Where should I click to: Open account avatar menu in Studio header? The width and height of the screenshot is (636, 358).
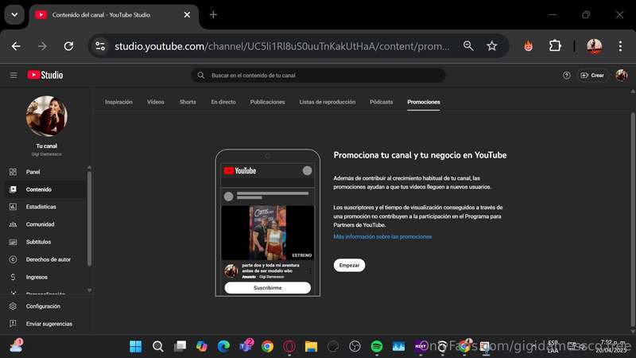[621, 75]
